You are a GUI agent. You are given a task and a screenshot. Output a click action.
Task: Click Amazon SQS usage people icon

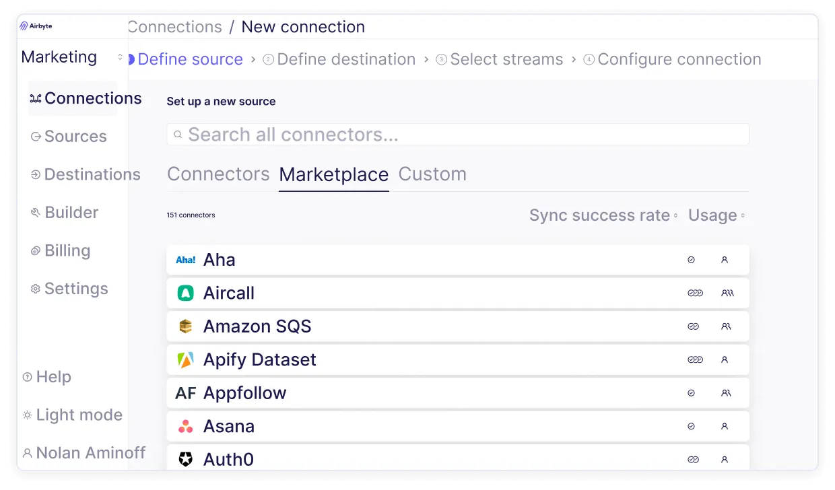click(726, 326)
